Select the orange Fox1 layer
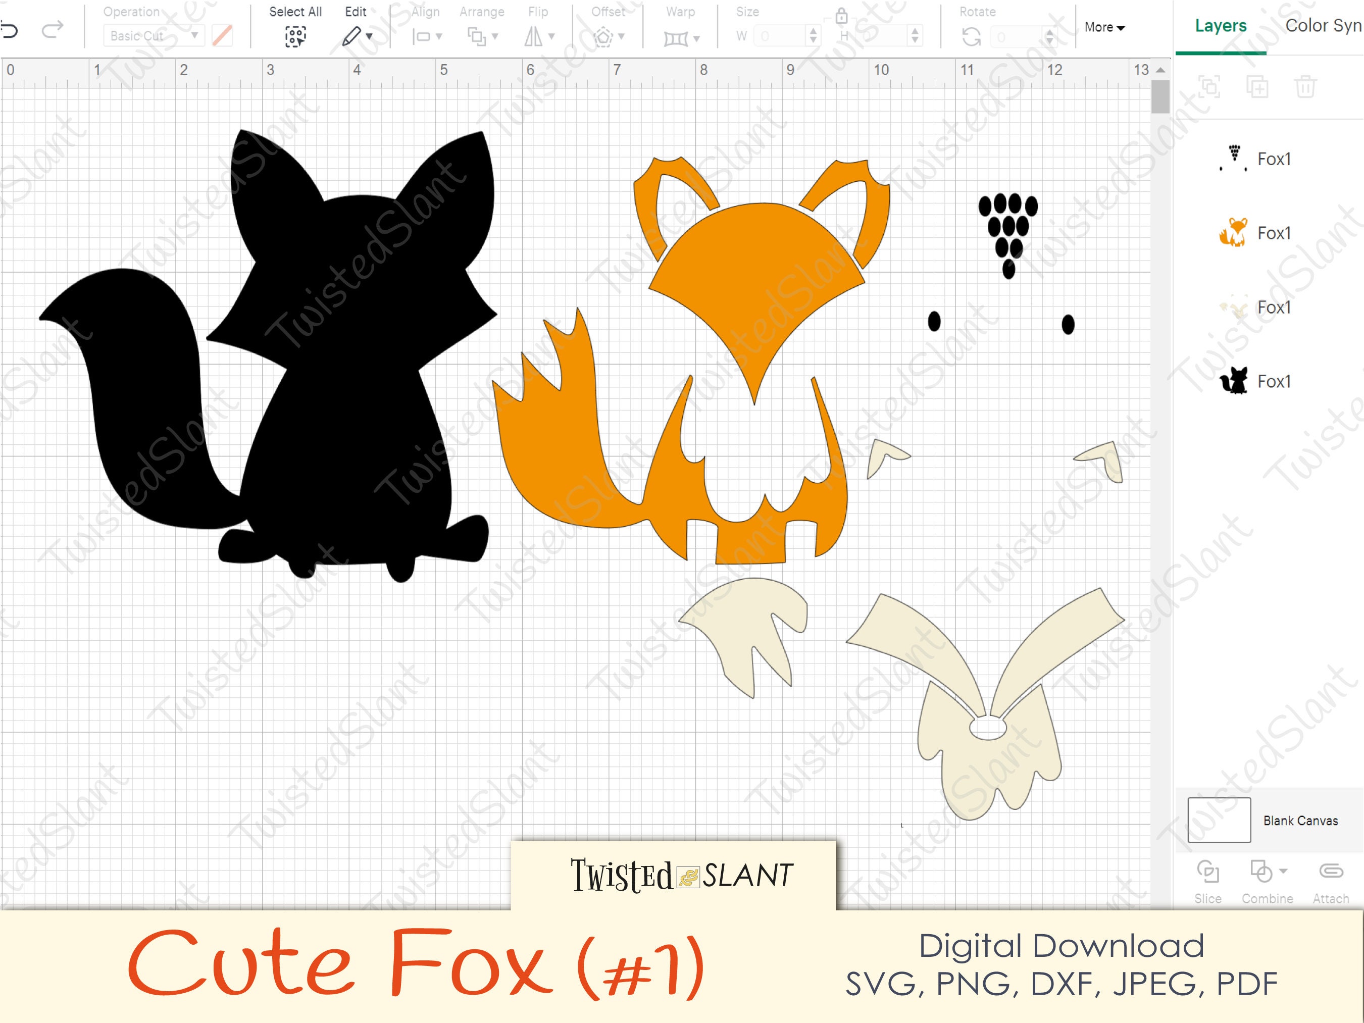 click(x=1258, y=233)
